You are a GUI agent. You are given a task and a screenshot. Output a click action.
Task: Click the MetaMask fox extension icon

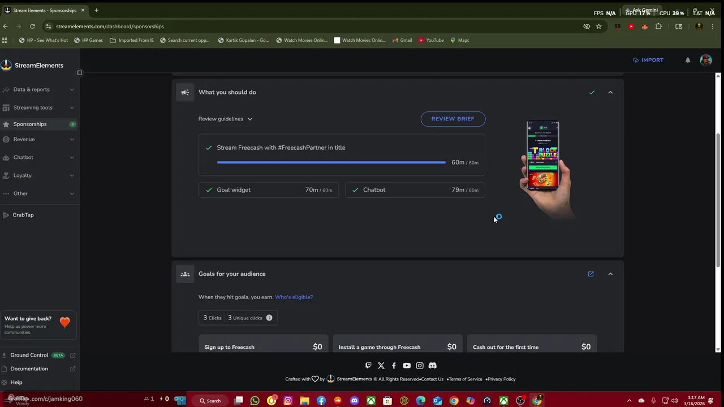(x=645, y=26)
